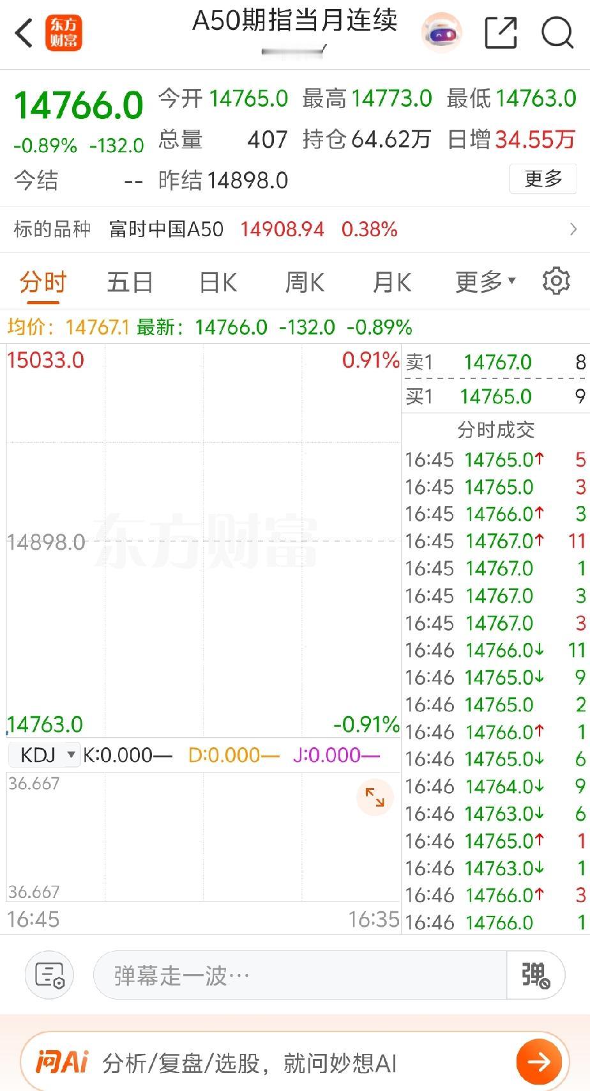The image size is (590, 1091).
Task: Expand the 标的品种 row chevron
Action: point(573,229)
